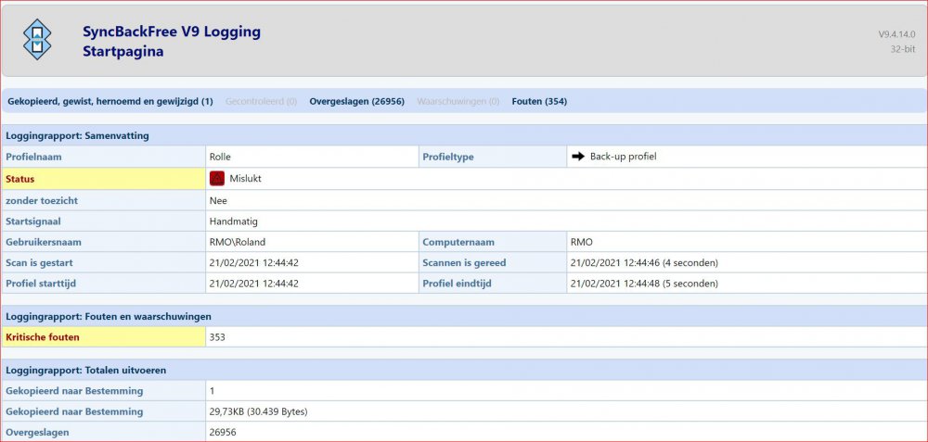Click the black arrow Back-up profiel icon
Image resolution: width=928 pixels, height=442 pixels.
pyautogui.click(x=577, y=157)
